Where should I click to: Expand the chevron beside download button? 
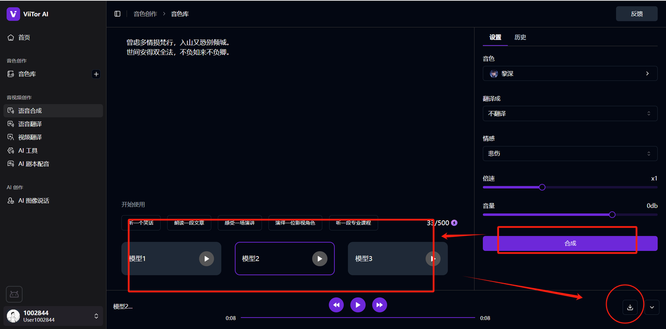(x=652, y=307)
